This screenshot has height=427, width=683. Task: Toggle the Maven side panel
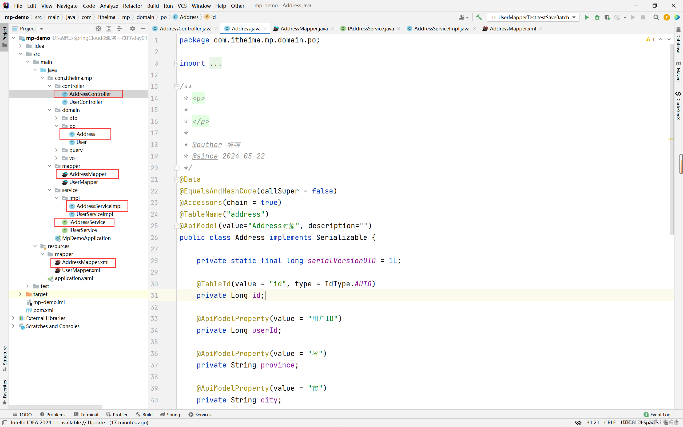click(678, 71)
